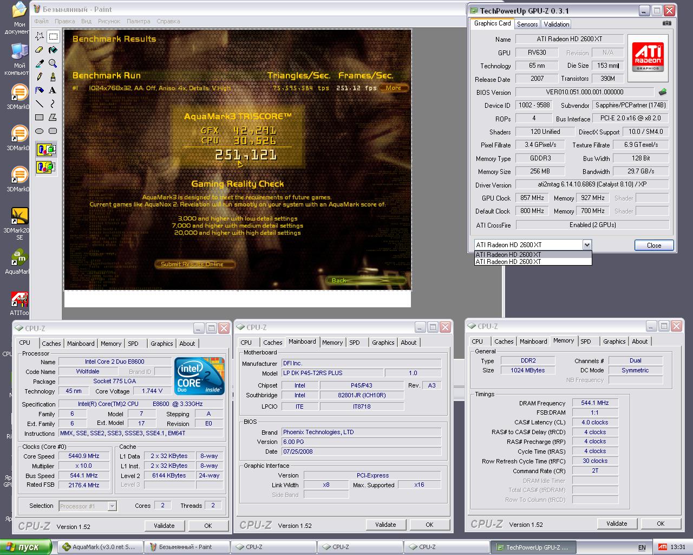This screenshot has height=555, width=693.
Task: Pick the Rounded rectangle tool
Action: 53,131
